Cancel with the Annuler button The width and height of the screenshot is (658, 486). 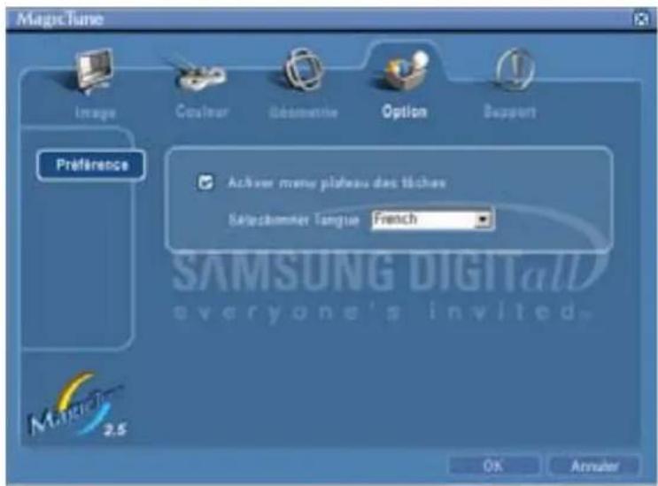(x=594, y=466)
